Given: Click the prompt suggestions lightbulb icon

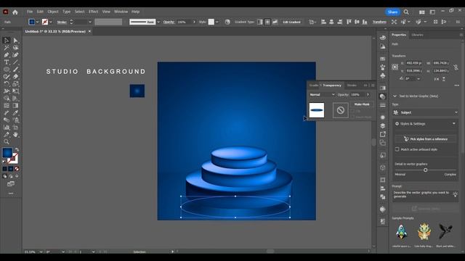Looking at the screenshot, I should [x=456, y=194].
